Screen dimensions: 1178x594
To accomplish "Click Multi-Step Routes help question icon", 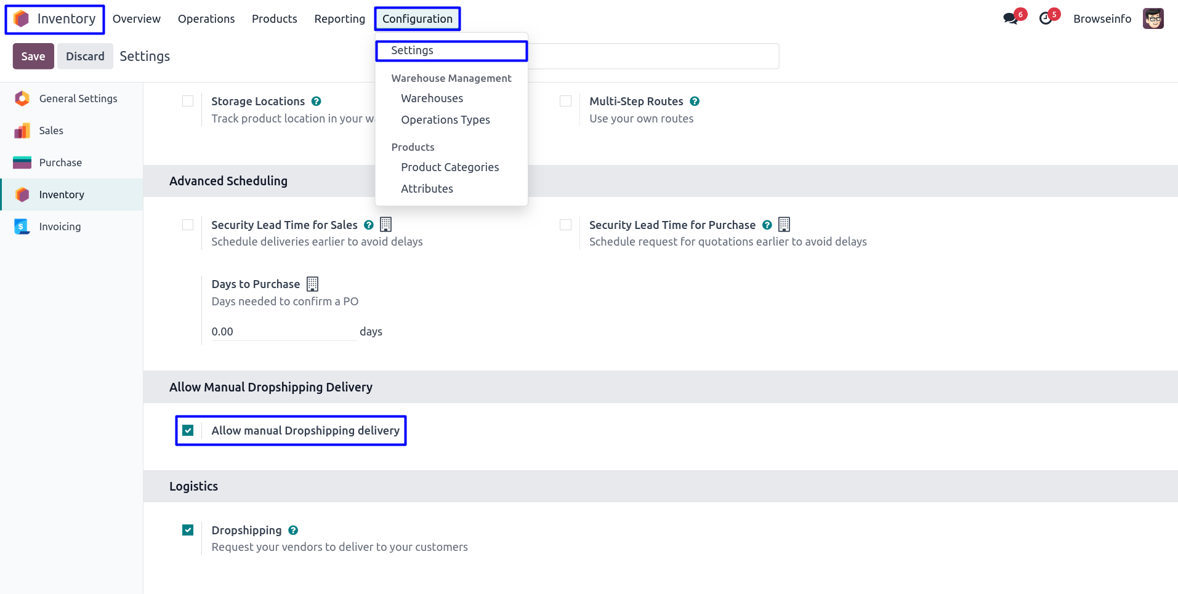I will point(695,102).
